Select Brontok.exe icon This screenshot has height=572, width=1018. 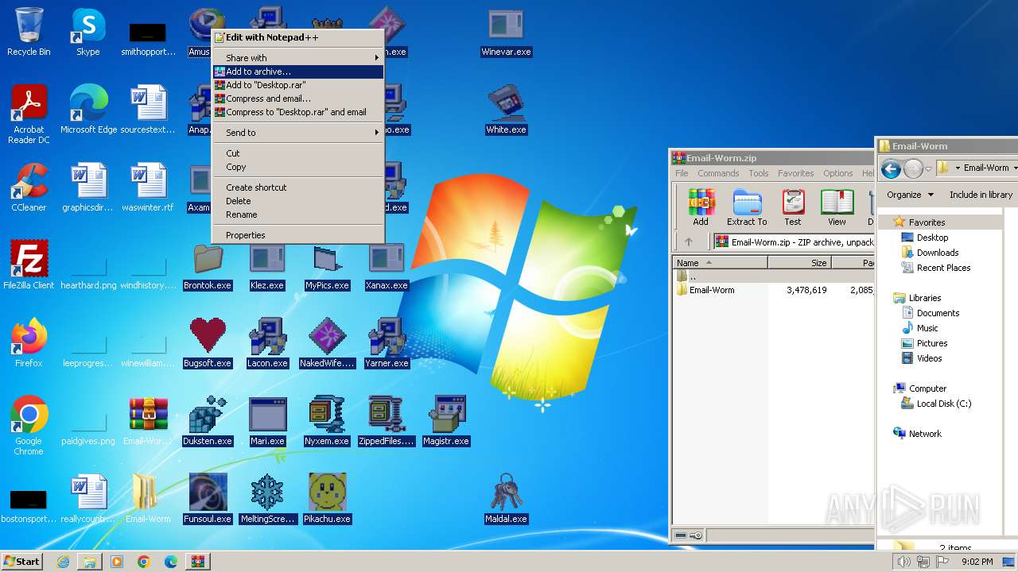(208, 265)
